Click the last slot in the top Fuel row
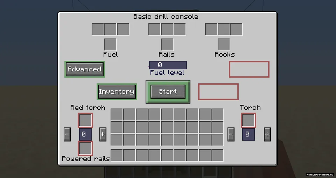336x178 pixels. pyautogui.click(x=123, y=29)
